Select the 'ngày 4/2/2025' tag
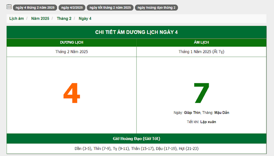The width and height of the screenshot is (274, 156). (72, 8)
